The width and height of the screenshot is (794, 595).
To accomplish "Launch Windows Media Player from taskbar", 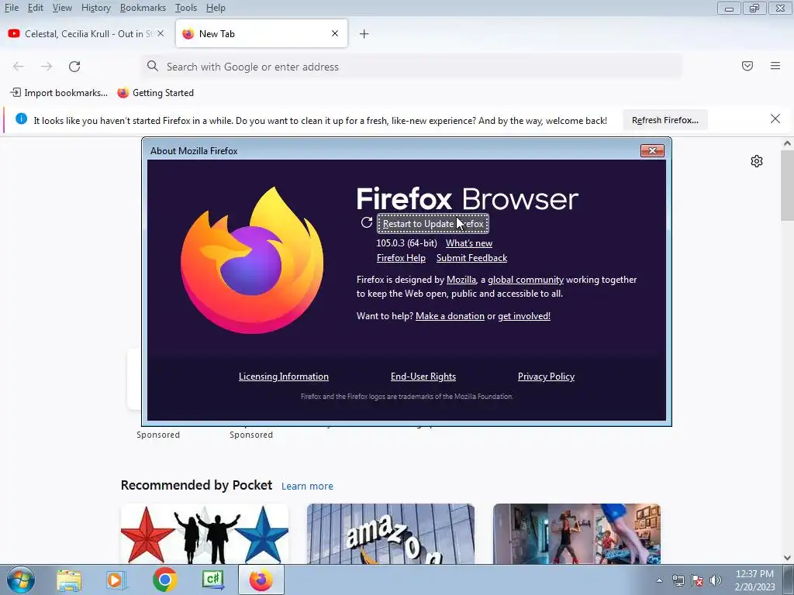I will pos(116,580).
